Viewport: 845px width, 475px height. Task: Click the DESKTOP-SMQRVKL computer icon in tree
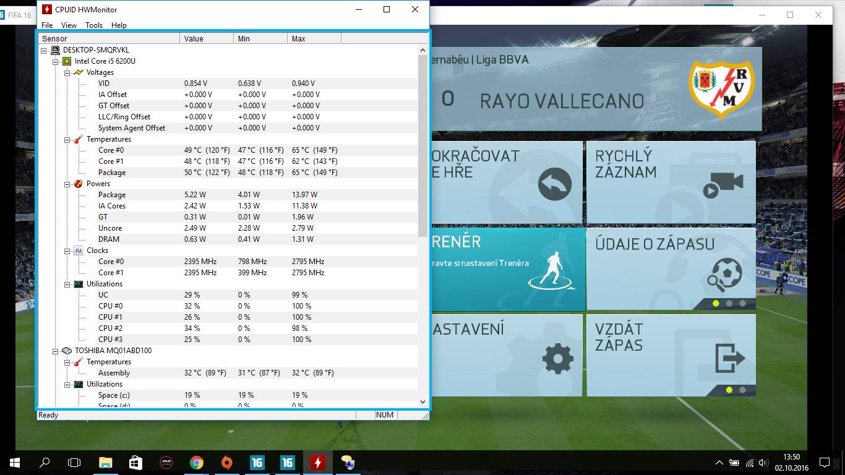56,50
